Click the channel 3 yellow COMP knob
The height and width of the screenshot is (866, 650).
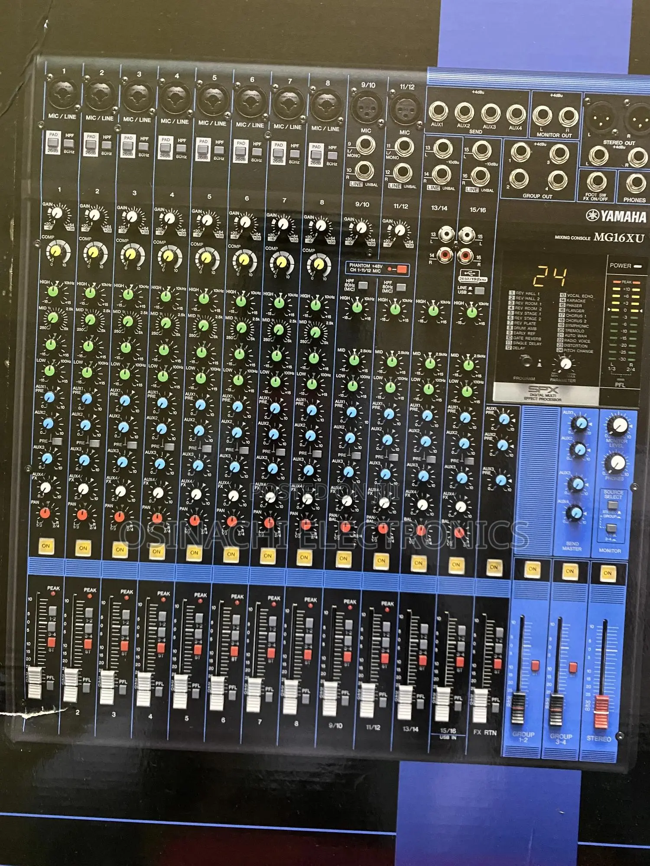(x=131, y=253)
